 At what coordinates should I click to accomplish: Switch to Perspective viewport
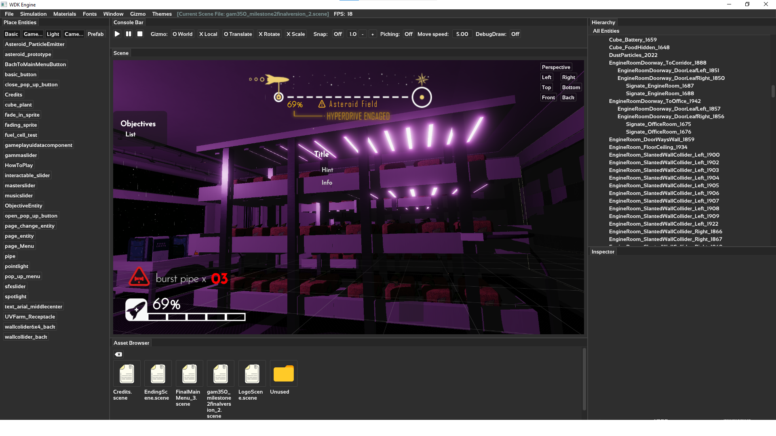pyautogui.click(x=556, y=67)
